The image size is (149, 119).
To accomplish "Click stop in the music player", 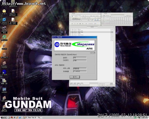I will point(80,24).
